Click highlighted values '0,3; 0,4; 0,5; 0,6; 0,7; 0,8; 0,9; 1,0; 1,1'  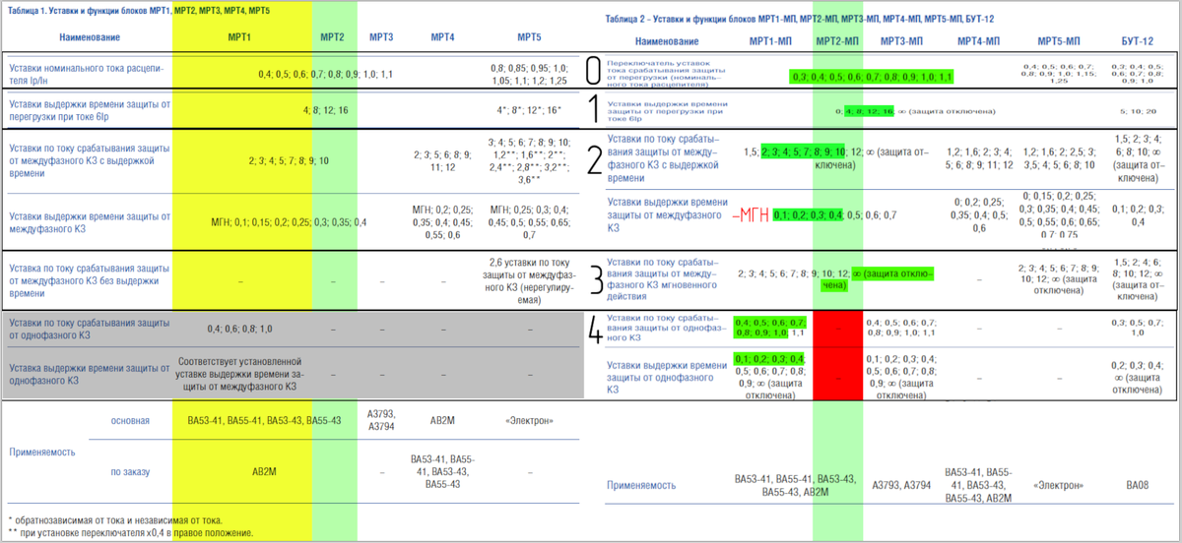point(872,76)
